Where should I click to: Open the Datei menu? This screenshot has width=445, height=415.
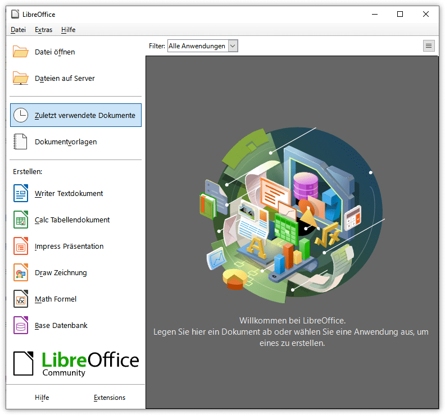[x=18, y=30]
